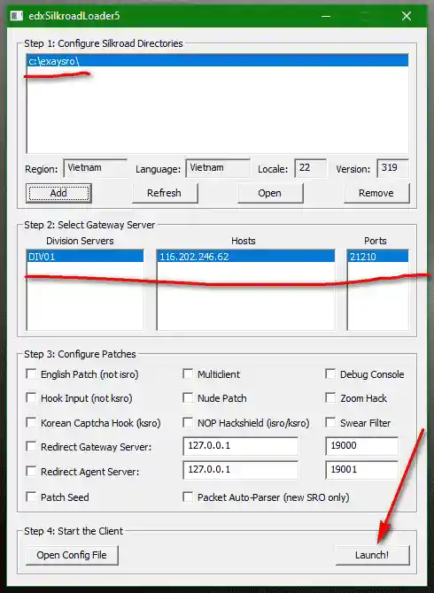Image resolution: width=434 pixels, height=593 pixels.
Task: Click Redirect Agent Server IP field
Action: tap(240, 470)
